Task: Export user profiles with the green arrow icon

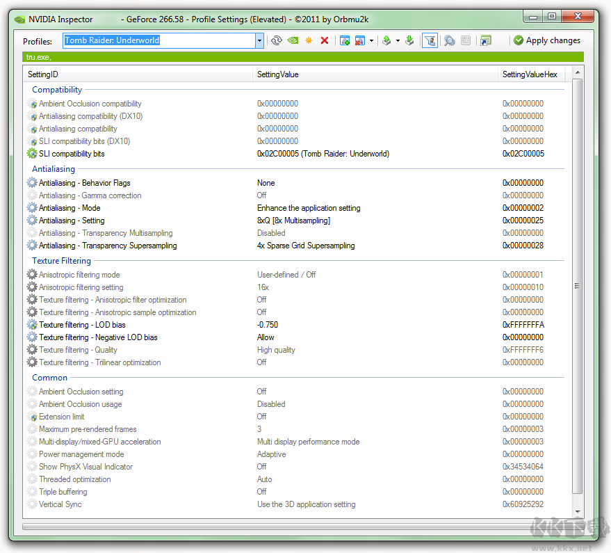Action: (x=387, y=40)
